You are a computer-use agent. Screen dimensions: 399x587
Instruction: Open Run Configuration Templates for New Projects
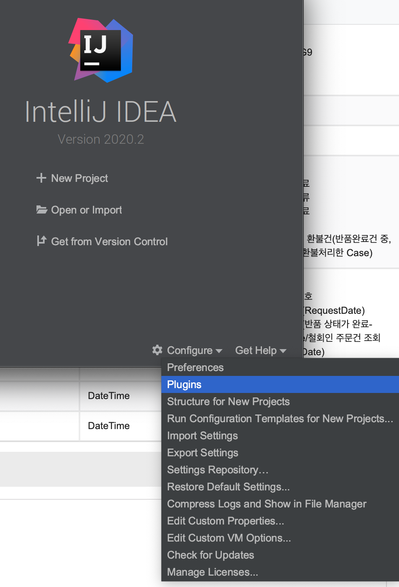280,419
